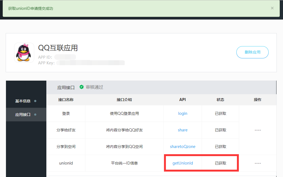This screenshot has width=283, height=177.
Task: Click the 审核通过 status label
Action: (94, 87)
